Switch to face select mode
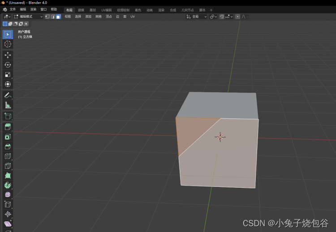 pos(58,17)
